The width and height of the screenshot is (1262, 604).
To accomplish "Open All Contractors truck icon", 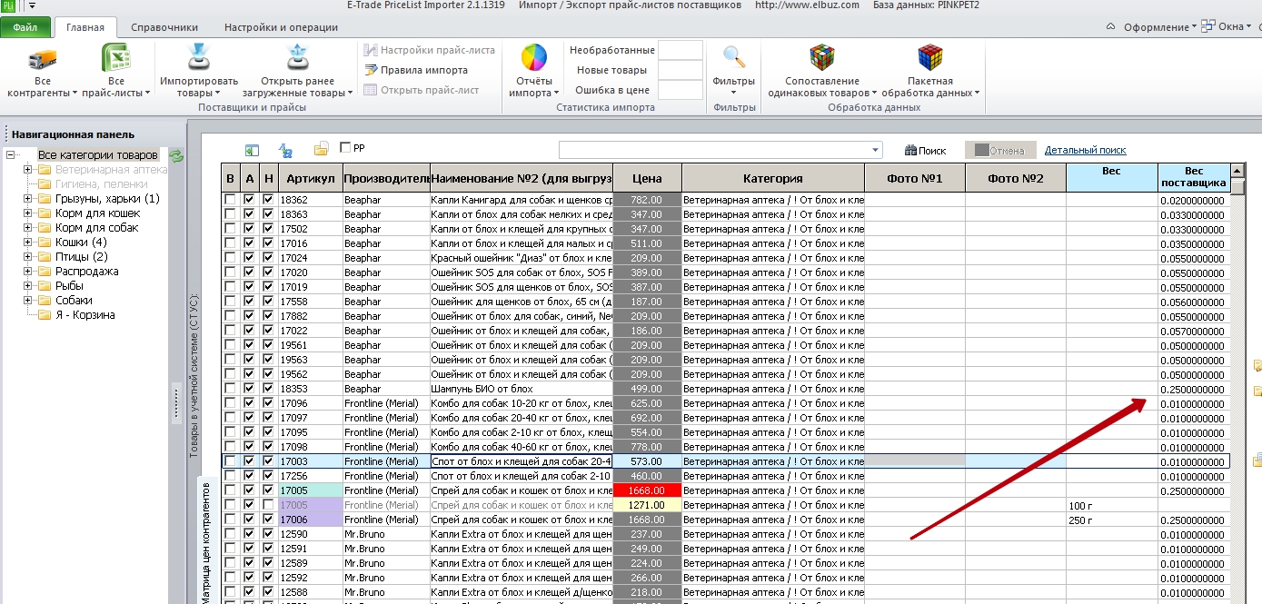I will pyautogui.click(x=43, y=59).
